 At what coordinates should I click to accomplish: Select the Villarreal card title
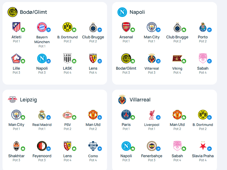point(140,100)
